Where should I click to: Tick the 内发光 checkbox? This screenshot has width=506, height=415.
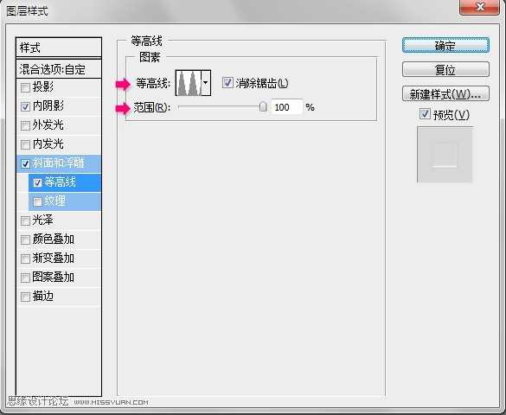[25, 144]
